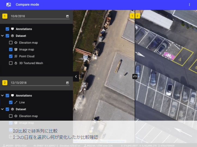Uncheck the Line annotation checkbox
Screen dimensions: 197x147
(x=11, y=102)
